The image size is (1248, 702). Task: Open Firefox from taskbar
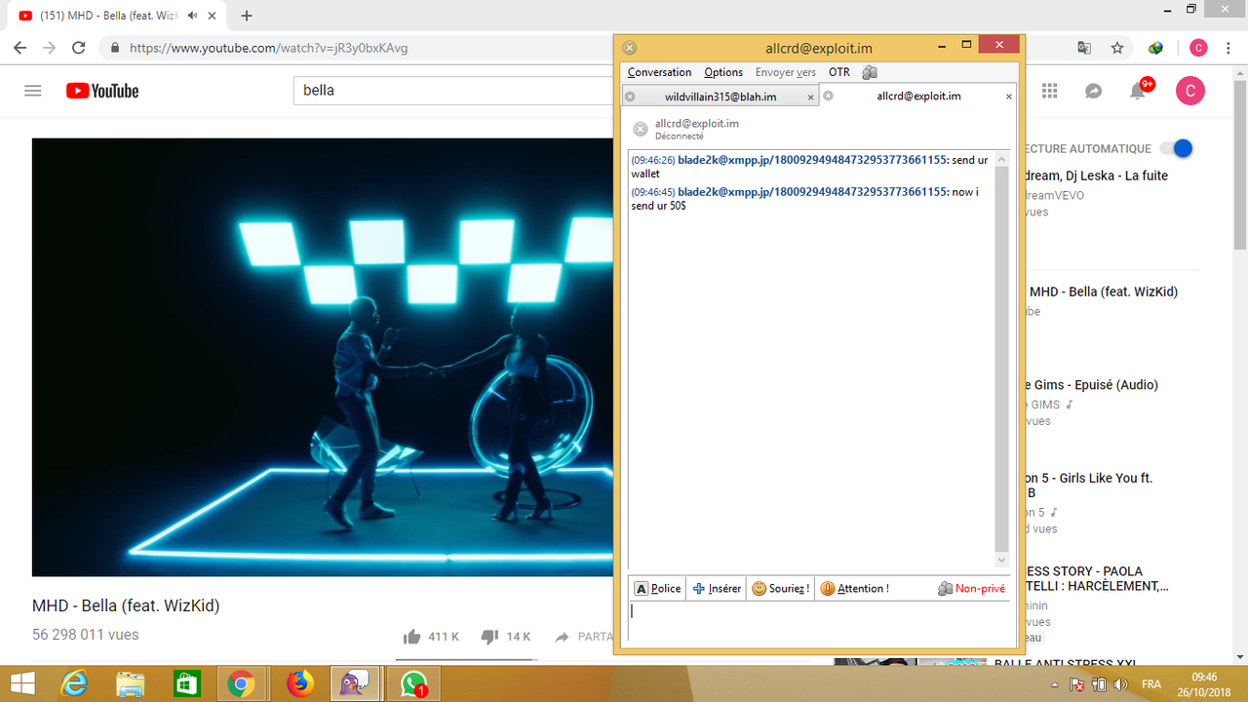click(x=299, y=684)
